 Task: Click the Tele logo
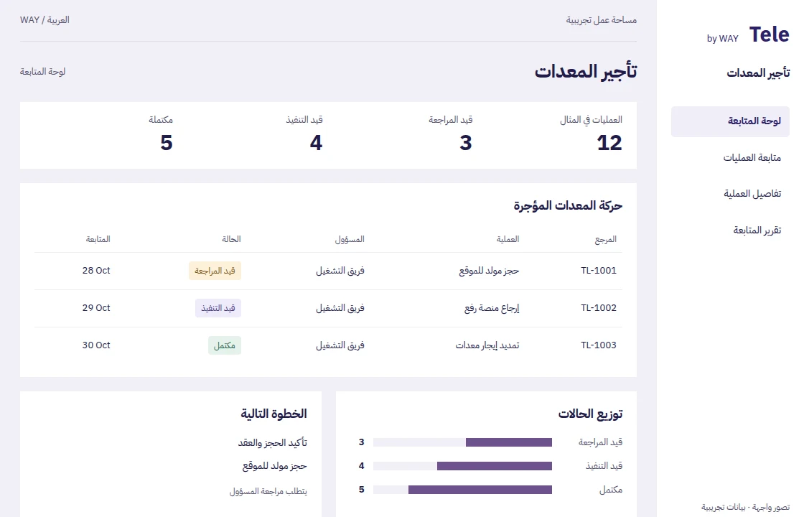tap(769, 35)
